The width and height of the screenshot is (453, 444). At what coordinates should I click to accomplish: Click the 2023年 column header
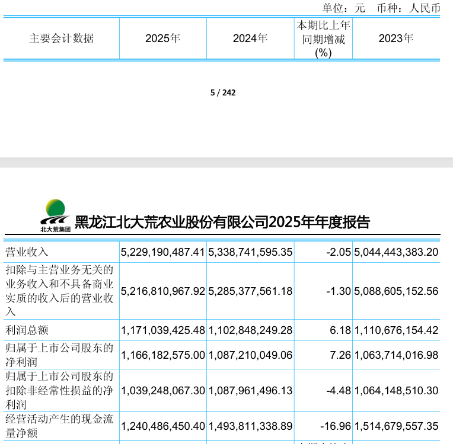(x=396, y=38)
